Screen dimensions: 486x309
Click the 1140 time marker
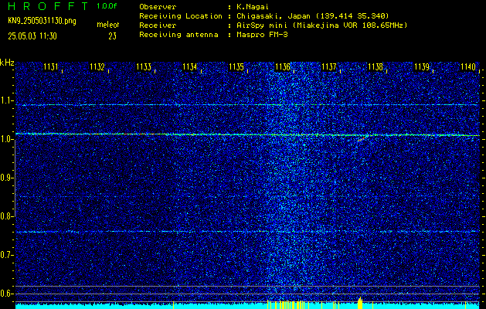(468, 66)
